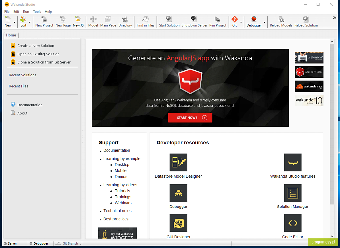Click the Try out Wakanda Widgets banner

118,233
